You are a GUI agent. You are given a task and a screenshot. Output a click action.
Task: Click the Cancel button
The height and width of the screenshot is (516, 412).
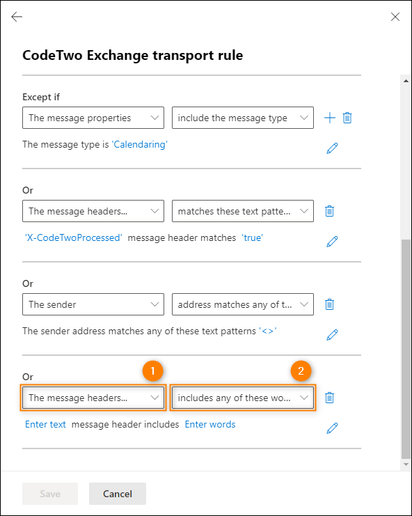coord(118,494)
